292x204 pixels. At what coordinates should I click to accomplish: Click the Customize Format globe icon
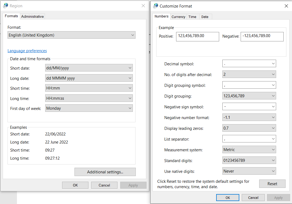pos(156,6)
